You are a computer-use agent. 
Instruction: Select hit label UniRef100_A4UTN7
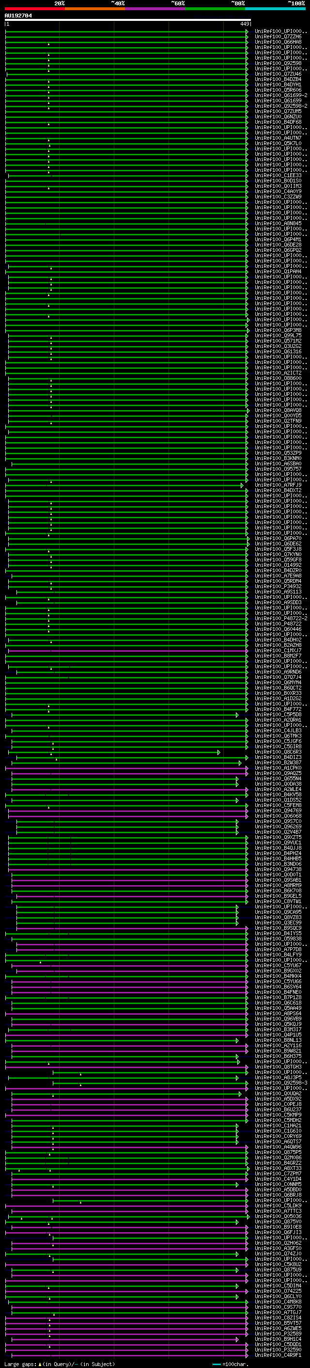point(278,138)
